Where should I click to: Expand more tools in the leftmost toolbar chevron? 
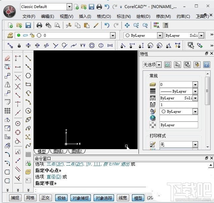coord(7,190)
